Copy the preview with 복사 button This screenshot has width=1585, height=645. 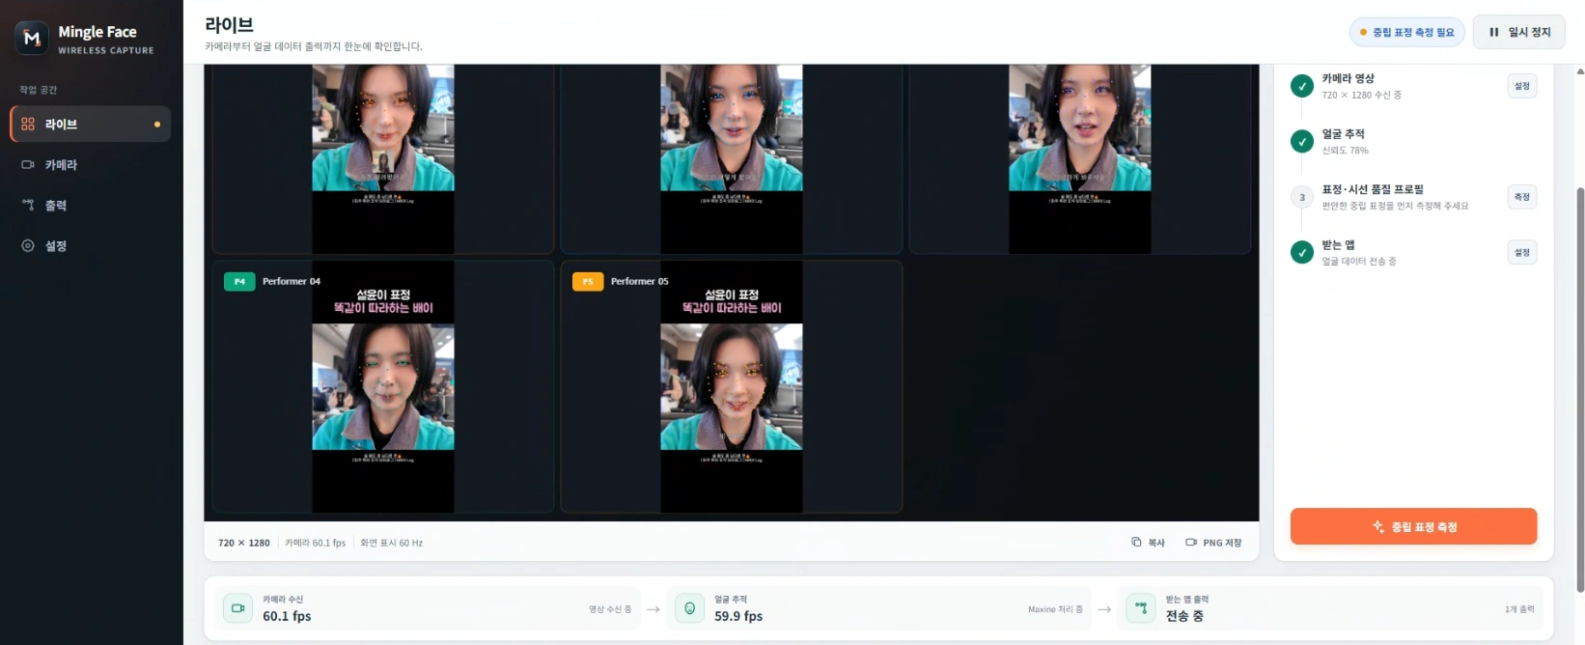pyautogui.click(x=1149, y=543)
